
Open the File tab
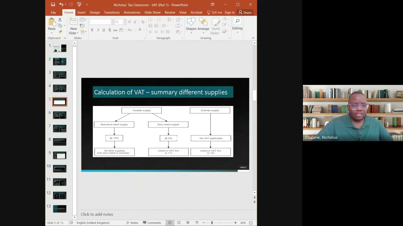[x=53, y=13]
